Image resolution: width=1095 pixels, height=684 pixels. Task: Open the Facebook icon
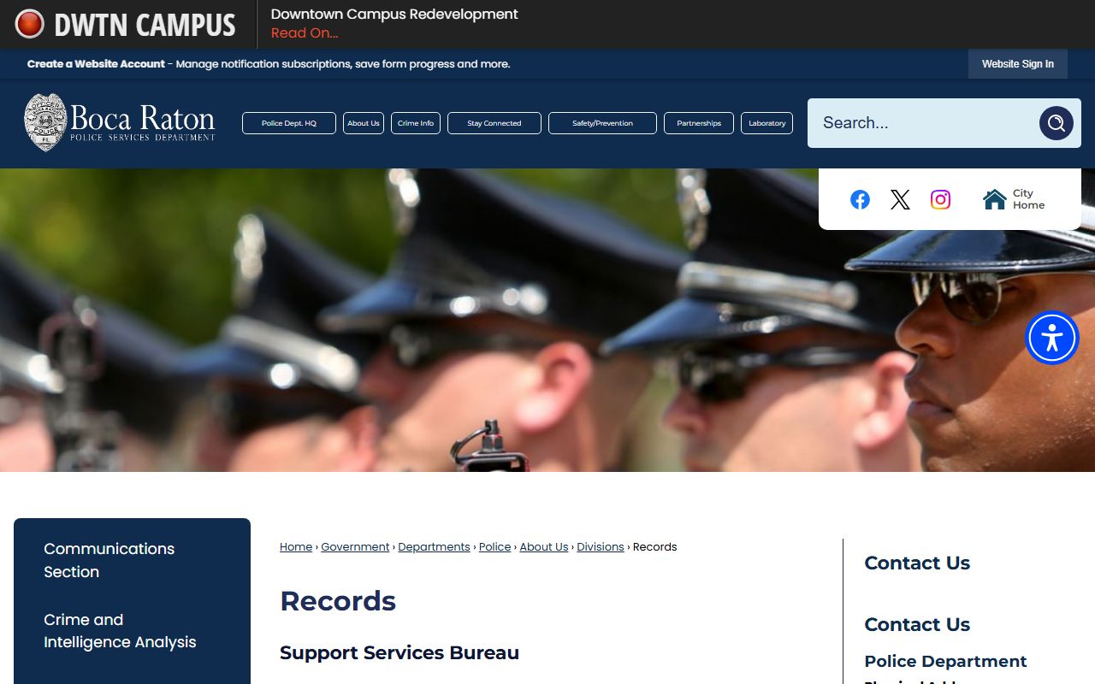pos(860,199)
